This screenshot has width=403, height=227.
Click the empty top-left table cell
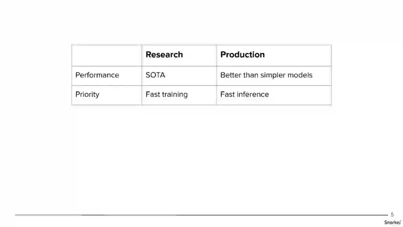click(x=107, y=55)
